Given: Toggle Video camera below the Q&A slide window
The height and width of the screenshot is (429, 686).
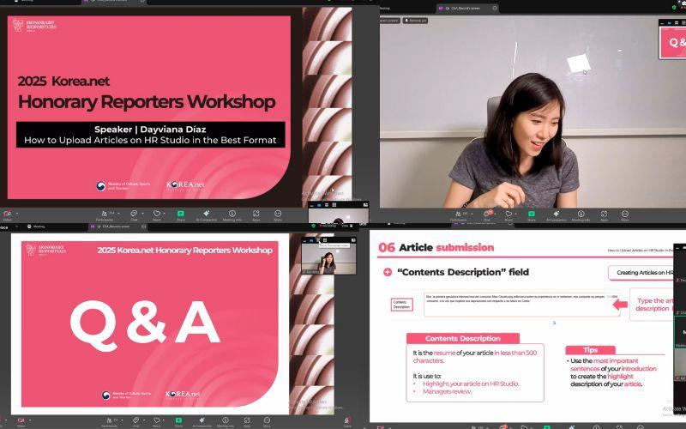Looking at the screenshot, I should tap(21, 420).
